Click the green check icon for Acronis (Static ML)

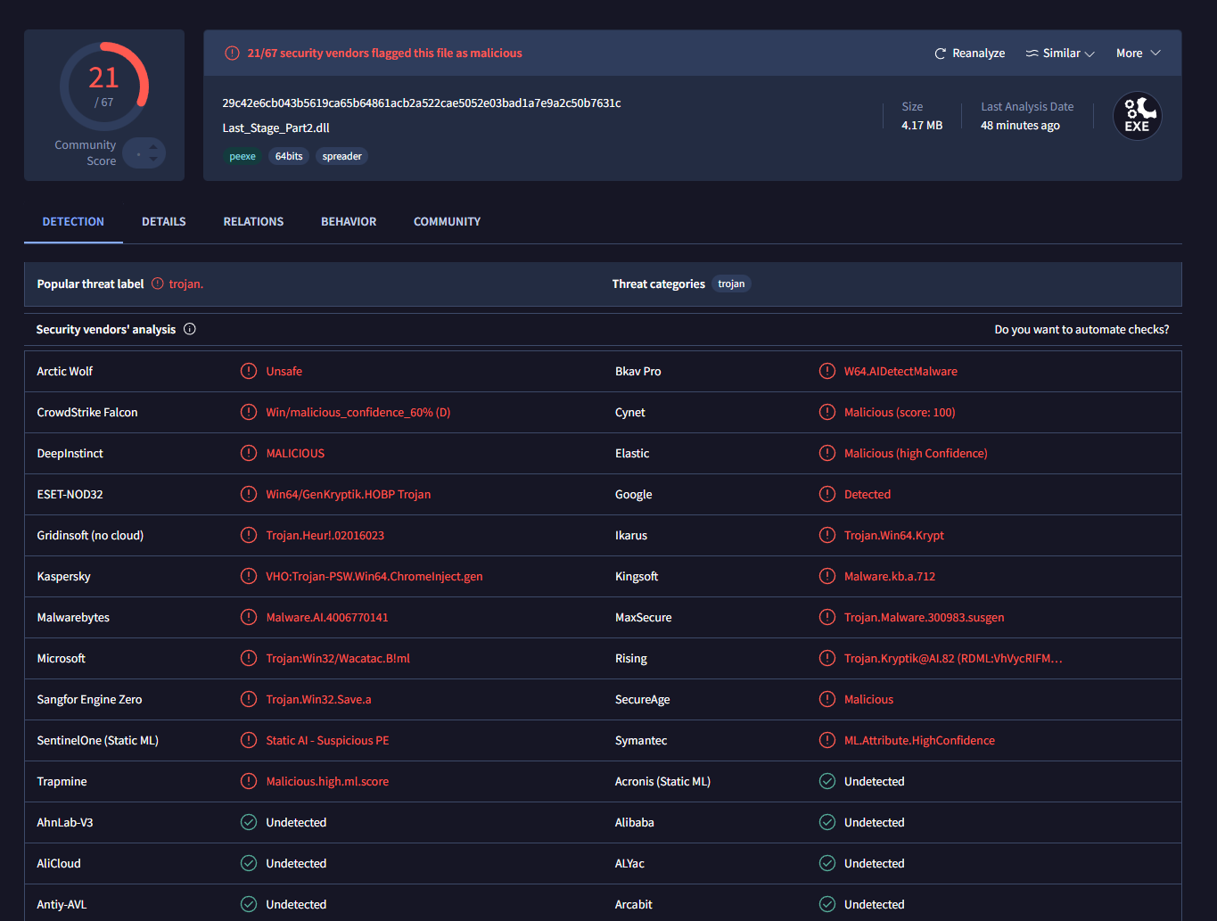pyautogui.click(x=827, y=781)
